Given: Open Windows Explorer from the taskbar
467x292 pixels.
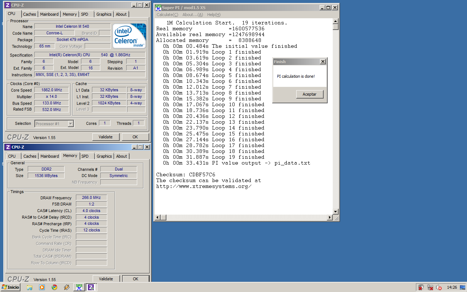Looking at the screenshot, I should [x=30, y=287].
